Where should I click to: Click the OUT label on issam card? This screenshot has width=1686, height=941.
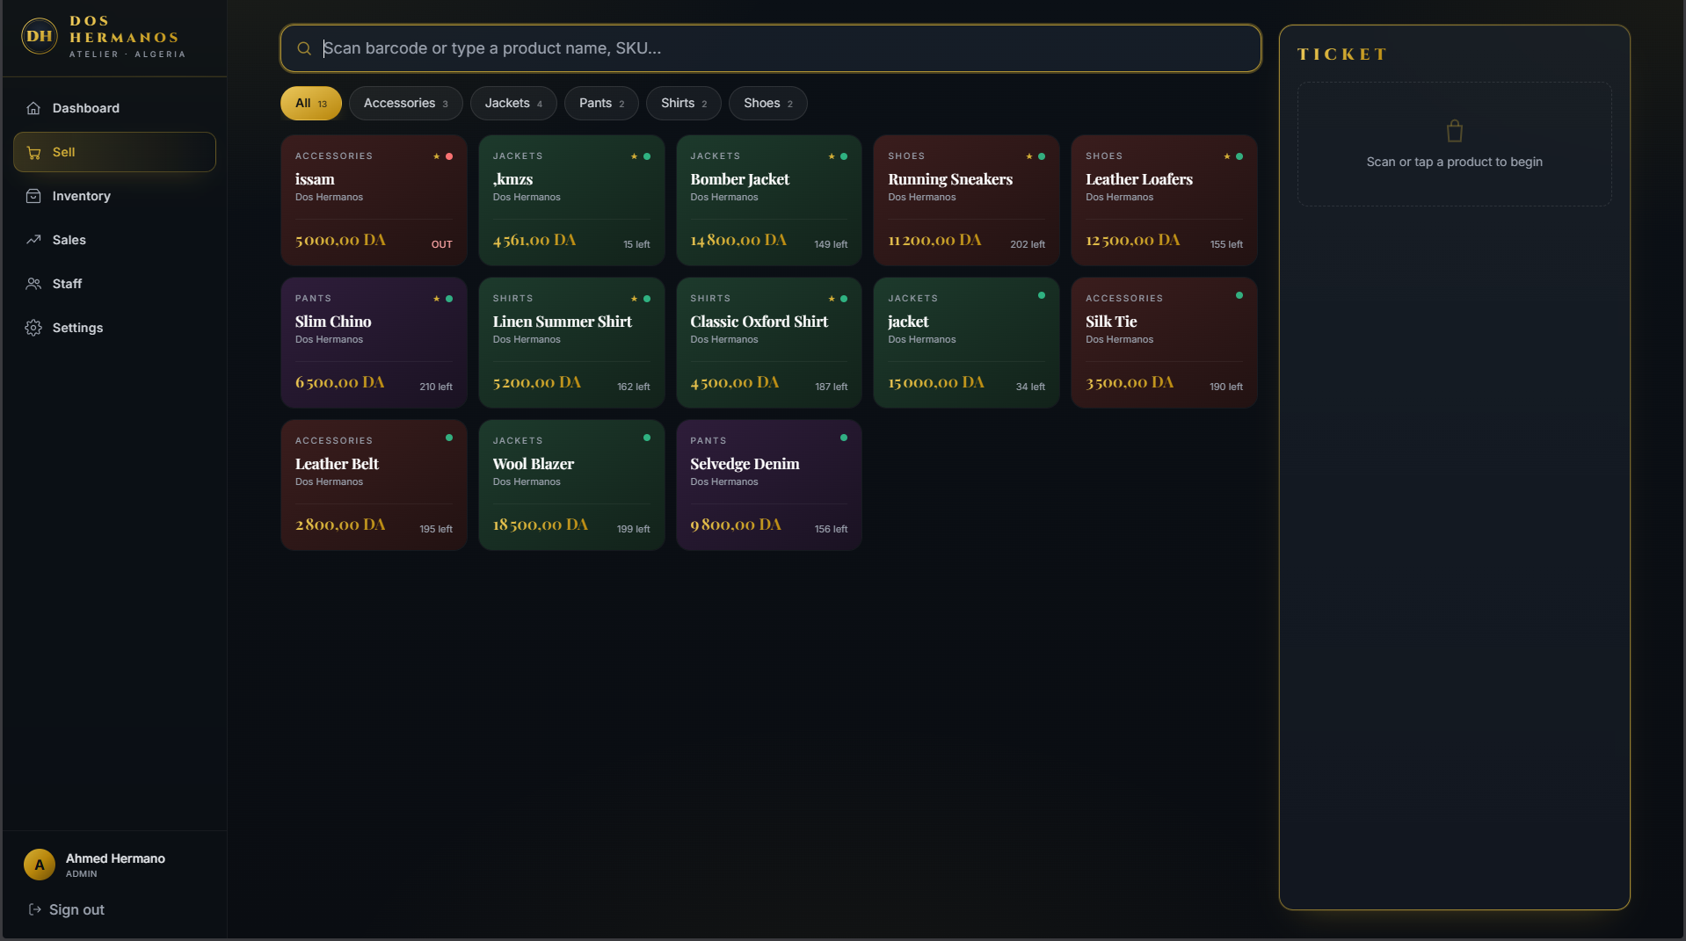[x=441, y=244]
